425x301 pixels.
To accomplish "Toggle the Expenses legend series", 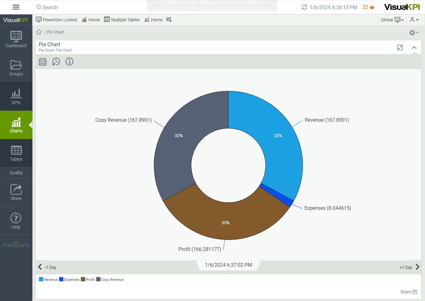I will [x=69, y=279].
